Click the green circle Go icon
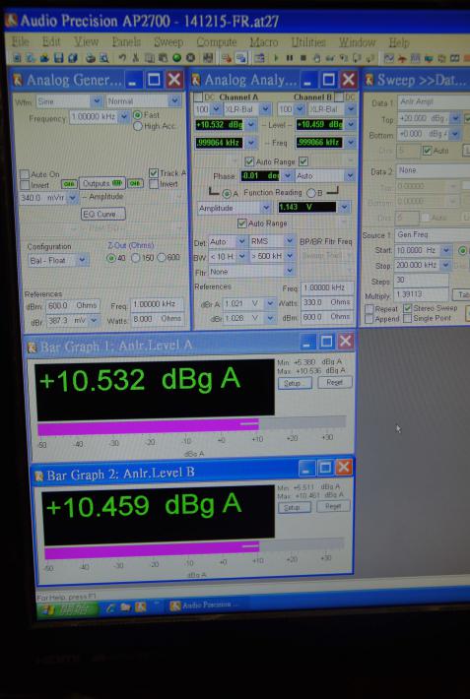Screen dimensions: 470x699 point(176,58)
